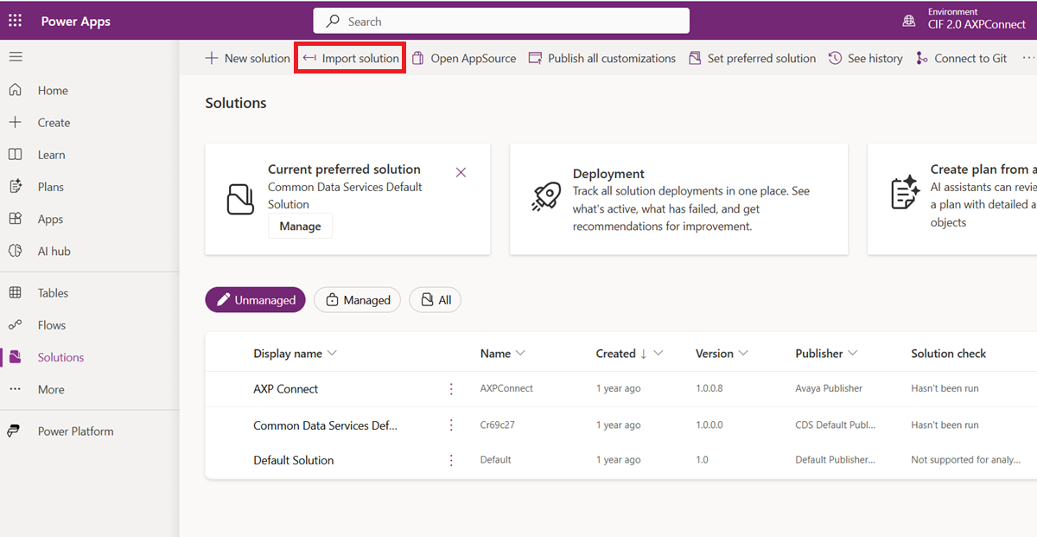
Task: Click Import solution in the command bar
Action: [350, 58]
